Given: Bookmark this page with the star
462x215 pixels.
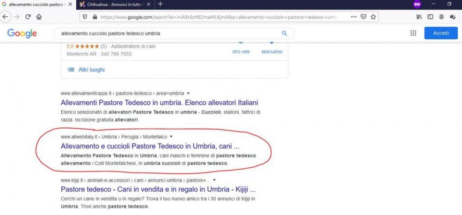Looking at the screenshot, I should [374, 17].
